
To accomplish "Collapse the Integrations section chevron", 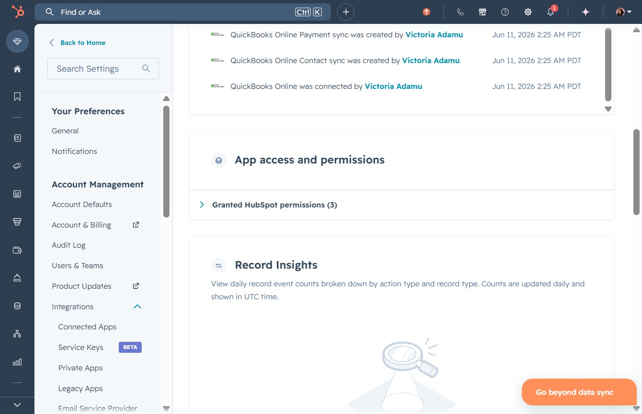I will coord(137,306).
